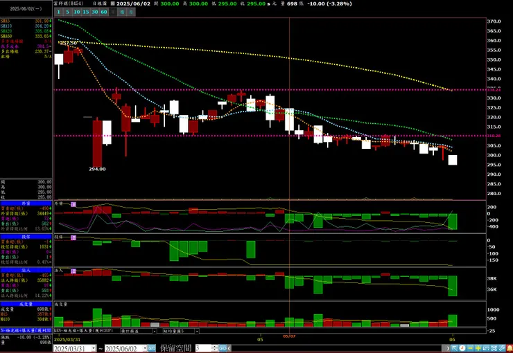Click the 法人 blue panel header
Viewport: 513px width, 353px height.
[26, 270]
